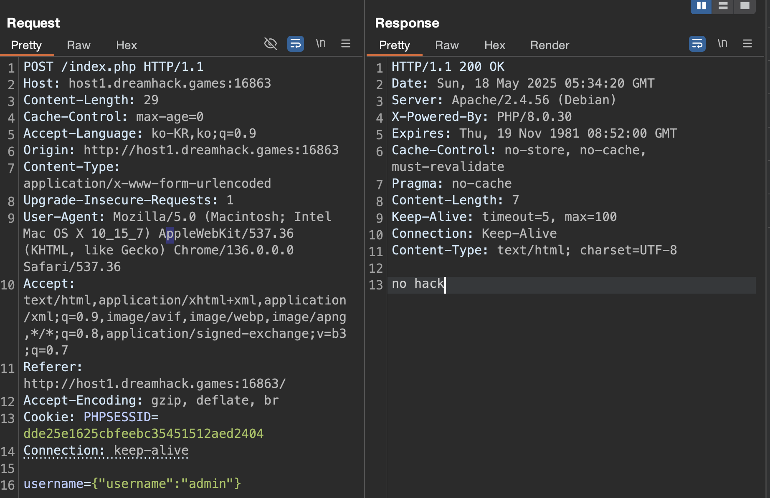Click the Server: Apache/2.4.56 header
Screen dimensions: 770x498
[504, 100]
